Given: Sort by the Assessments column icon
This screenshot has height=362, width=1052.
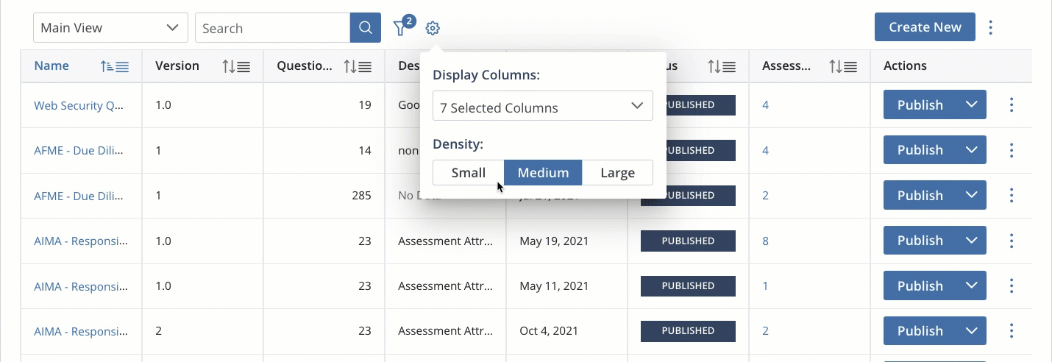Looking at the screenshot, I should (843, 66).
